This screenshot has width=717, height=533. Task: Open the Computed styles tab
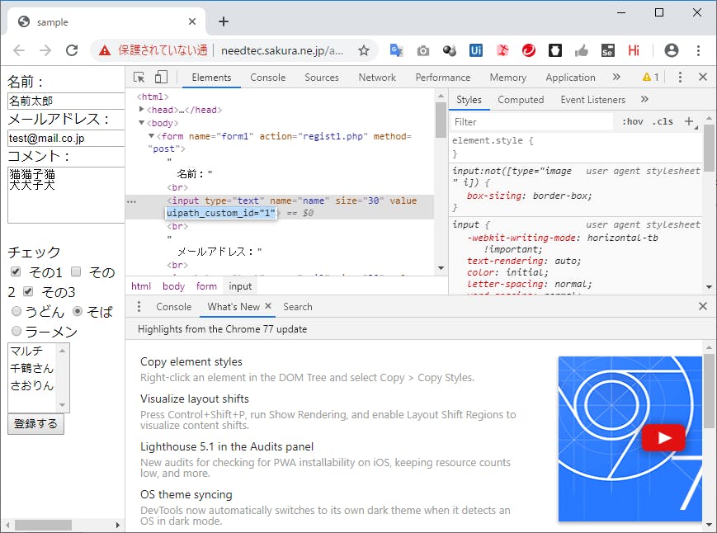pyautogui.click(x=521, y=100)
